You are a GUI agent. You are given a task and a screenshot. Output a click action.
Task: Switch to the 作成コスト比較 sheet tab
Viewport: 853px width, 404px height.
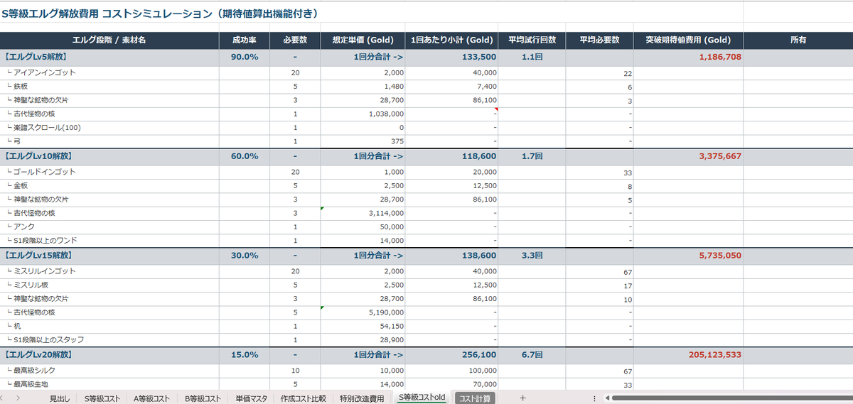coord(303,398)
